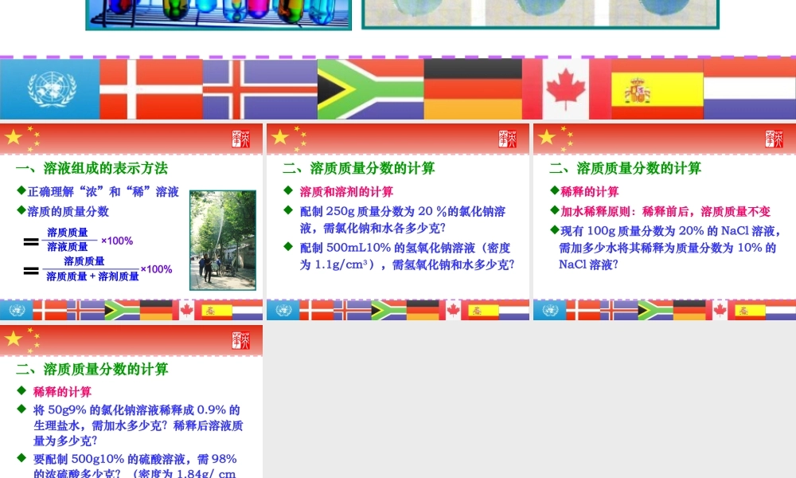This screenshot has height=478, width=796.
Task: Click the Germany flag in the wide flag banner
Action: click(473, 89)
